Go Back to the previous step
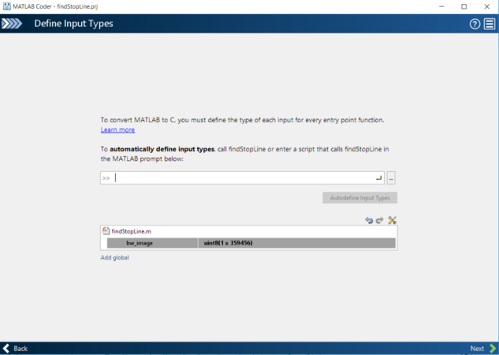This screenshot has width=499, height=355. 16,348
